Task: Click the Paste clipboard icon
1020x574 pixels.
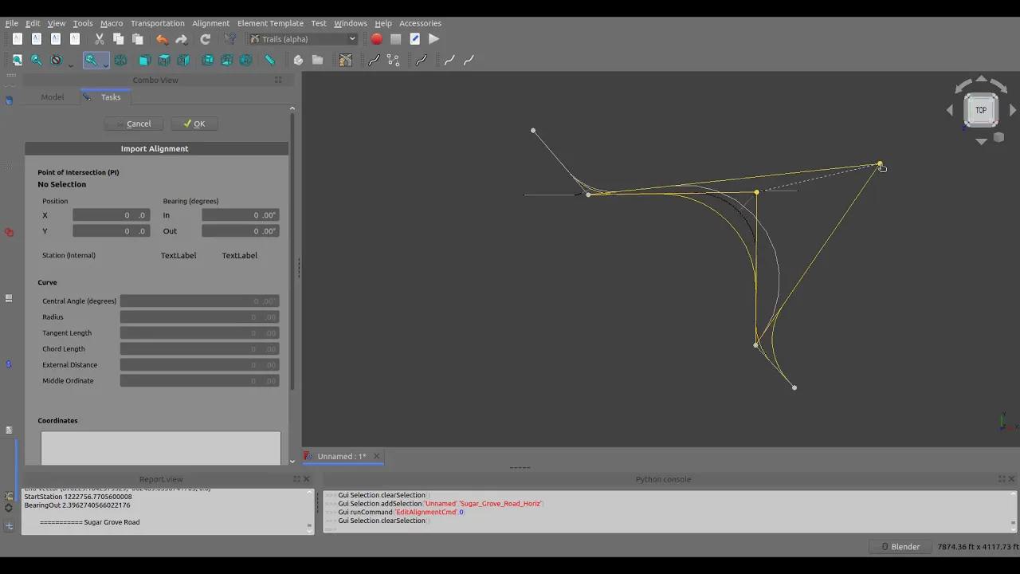Action: tap(137, 39)
